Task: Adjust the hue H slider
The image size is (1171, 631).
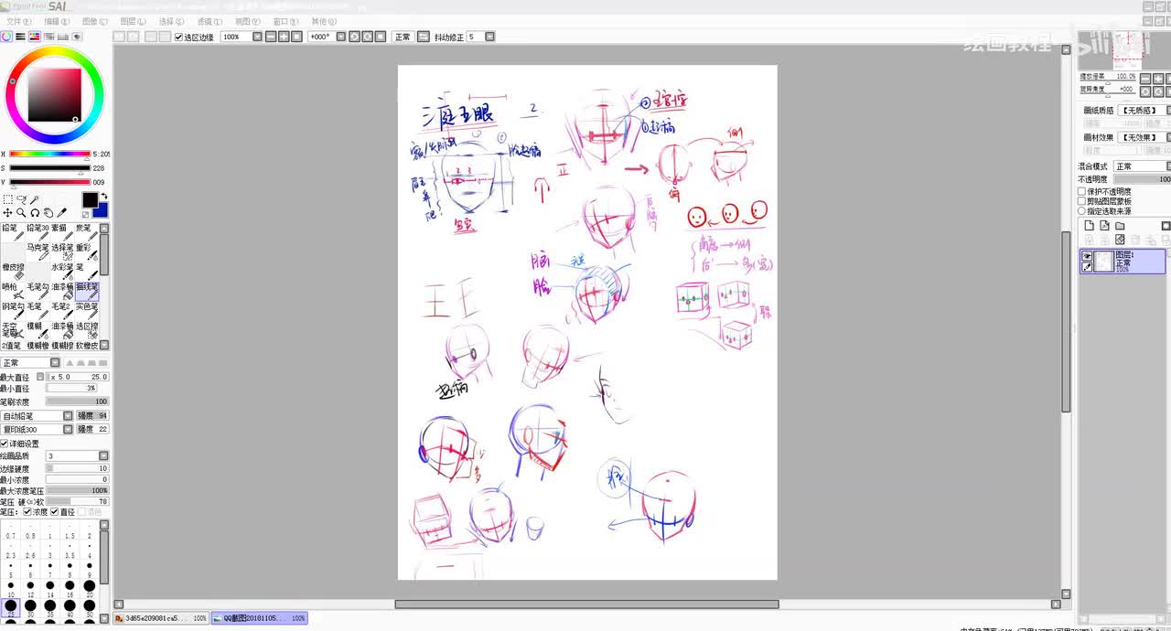Action: pyautogui.click(x=49, y=154)
